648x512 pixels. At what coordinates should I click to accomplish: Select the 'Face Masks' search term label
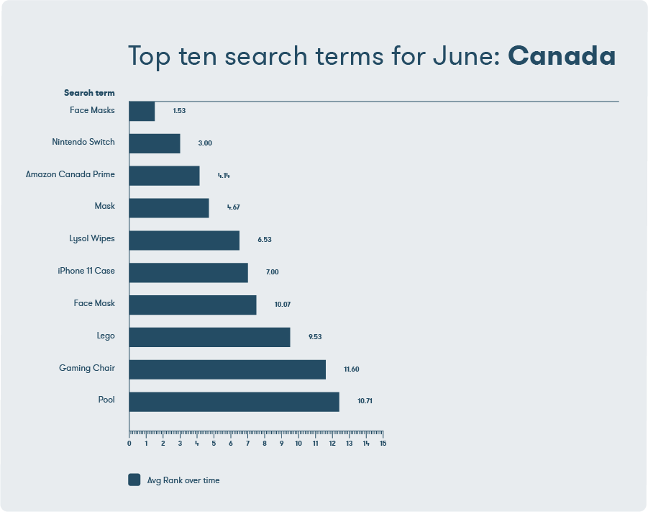92,110
